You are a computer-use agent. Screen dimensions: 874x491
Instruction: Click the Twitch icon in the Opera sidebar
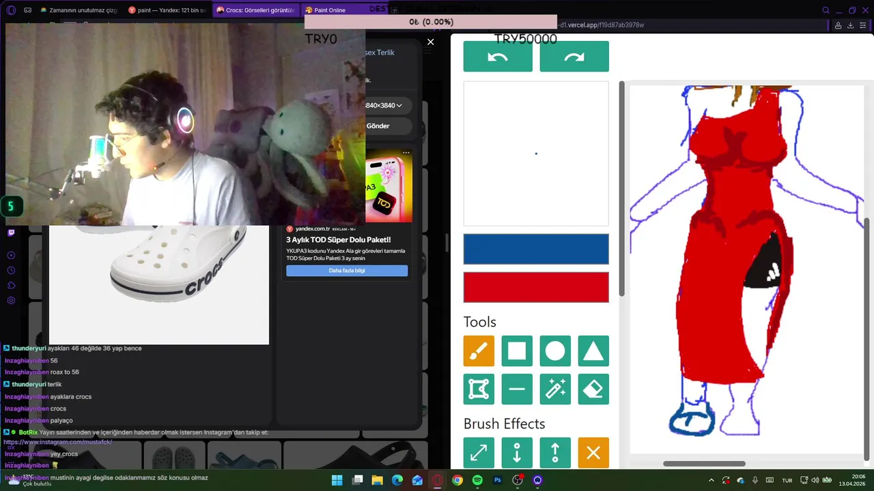(x=11, y=233)
